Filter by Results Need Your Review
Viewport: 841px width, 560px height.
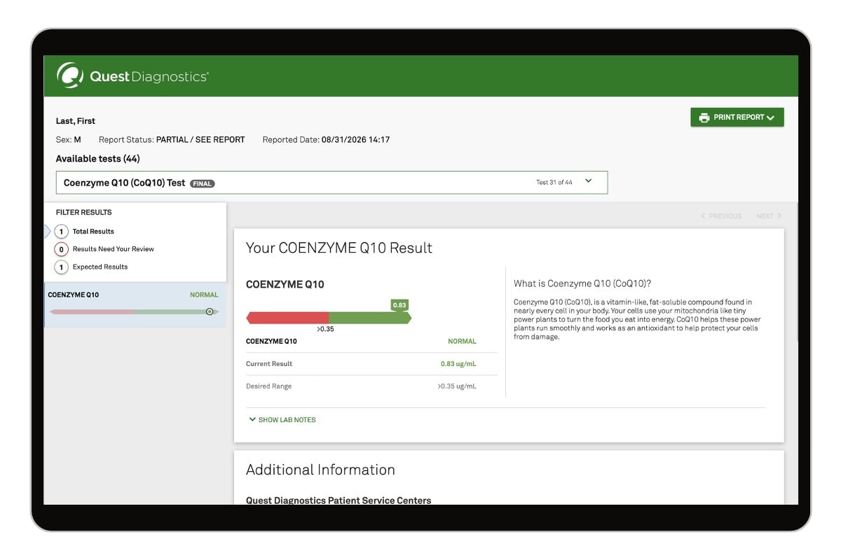(104, 249)
